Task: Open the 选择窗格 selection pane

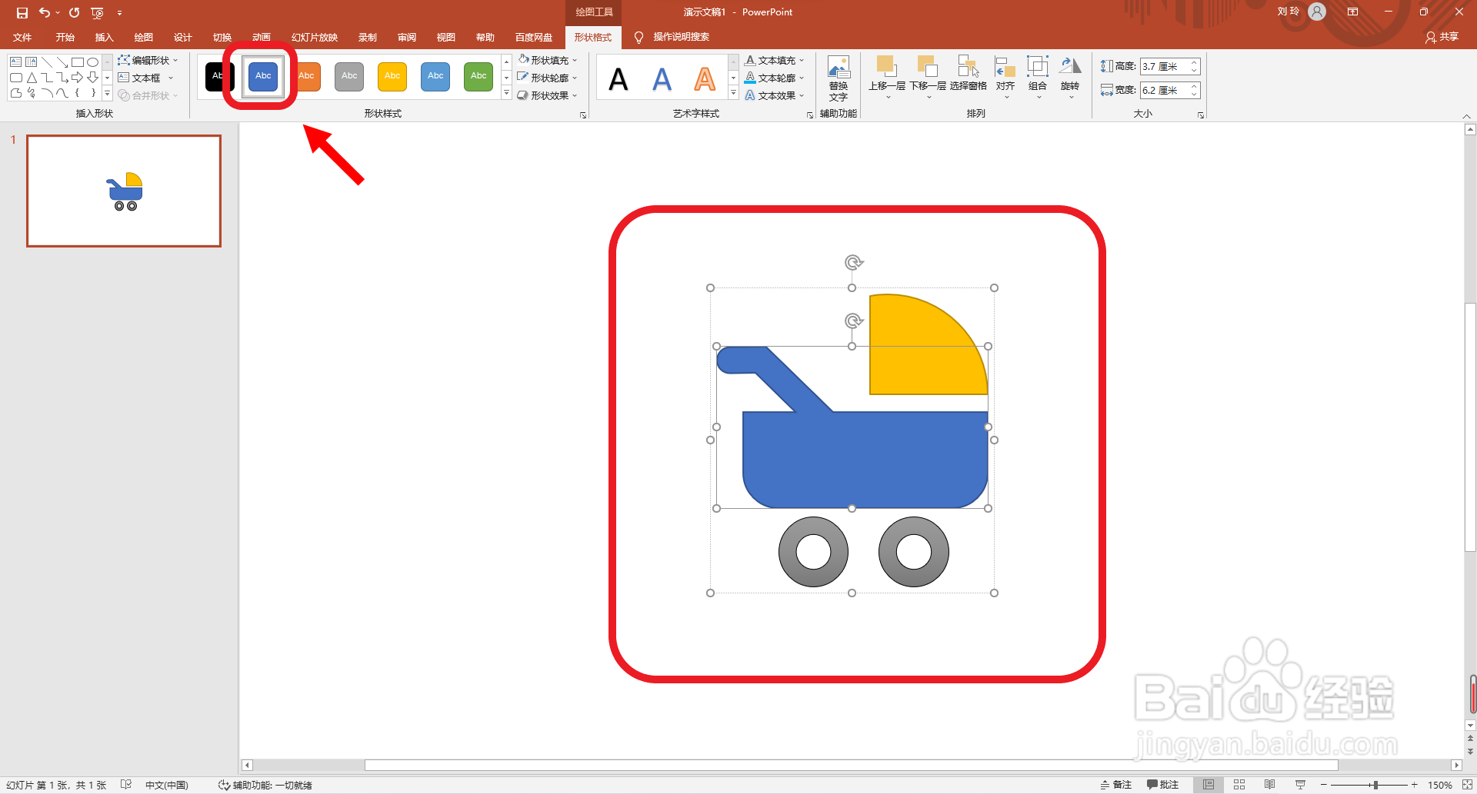Action: pyautogui.click(x=968, y=75)
